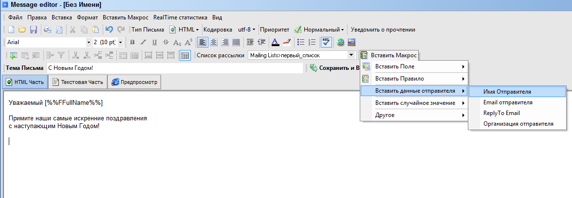572x198 pixels.
Task: Expand the Вставить Поле submenu
Action: point(414,66)
